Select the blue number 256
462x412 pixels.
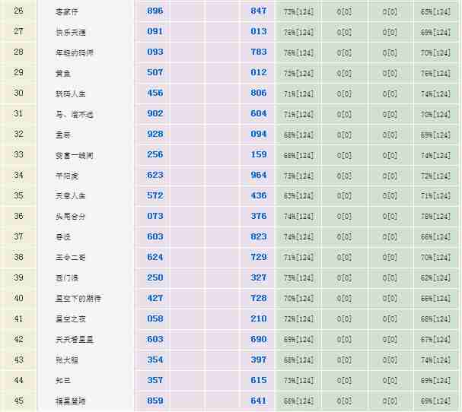coord(155,155)
